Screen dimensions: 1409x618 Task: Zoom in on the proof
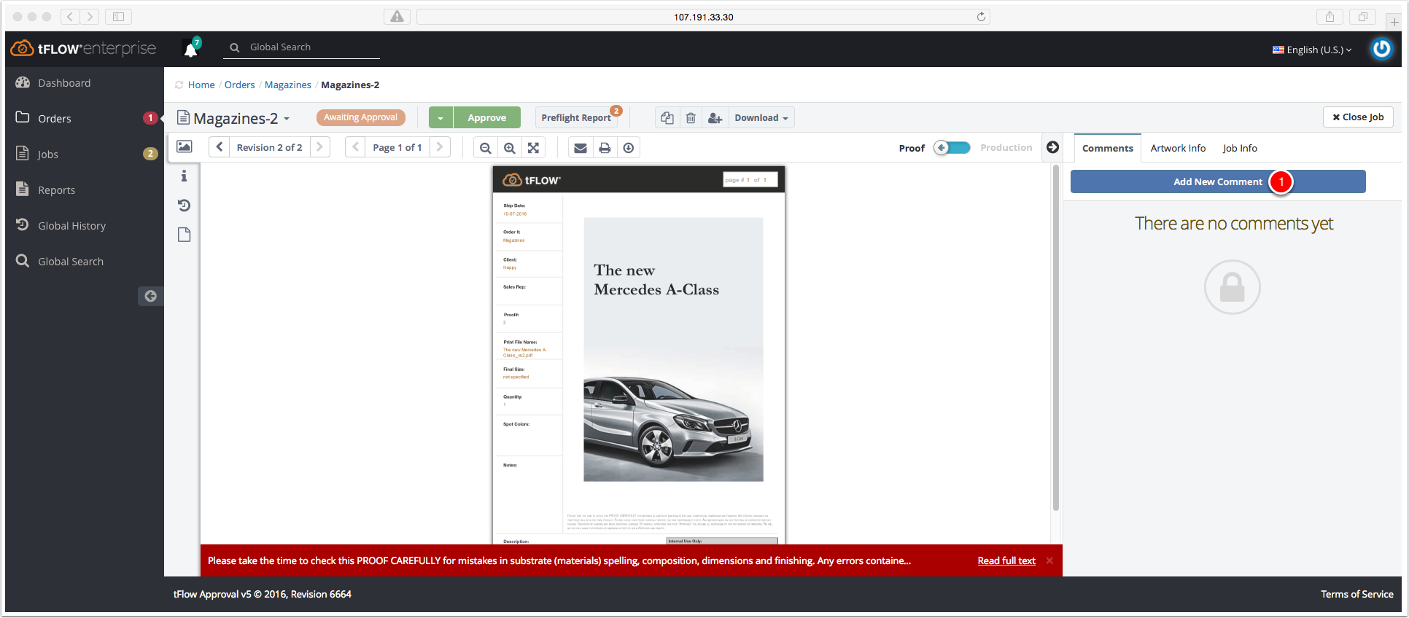509,148
